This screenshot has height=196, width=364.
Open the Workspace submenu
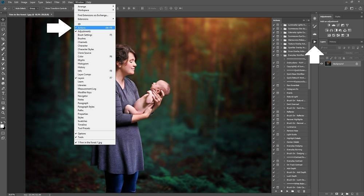pyautogui.click(x=95, y=10)
